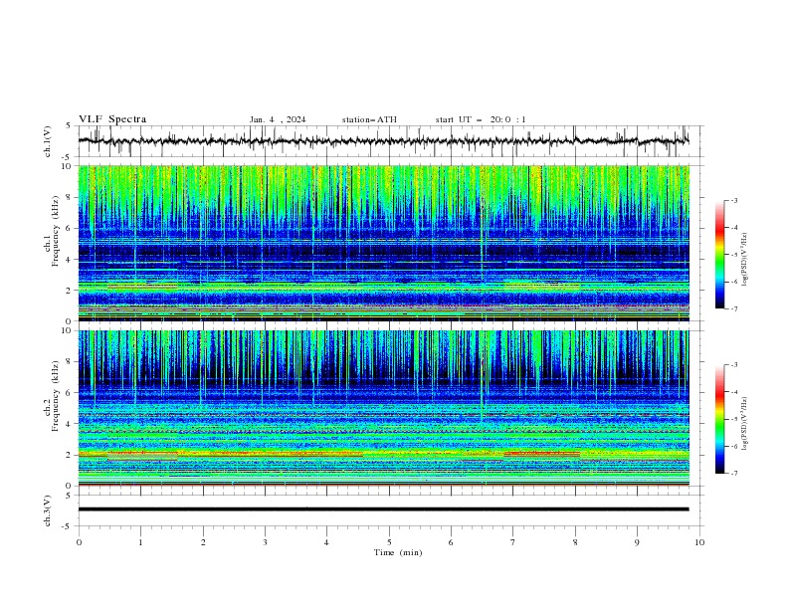Click the 10 kHz tick label on ch.1 frequency axis
This screenshot has height=609, width=788.
tap(69, 166)
